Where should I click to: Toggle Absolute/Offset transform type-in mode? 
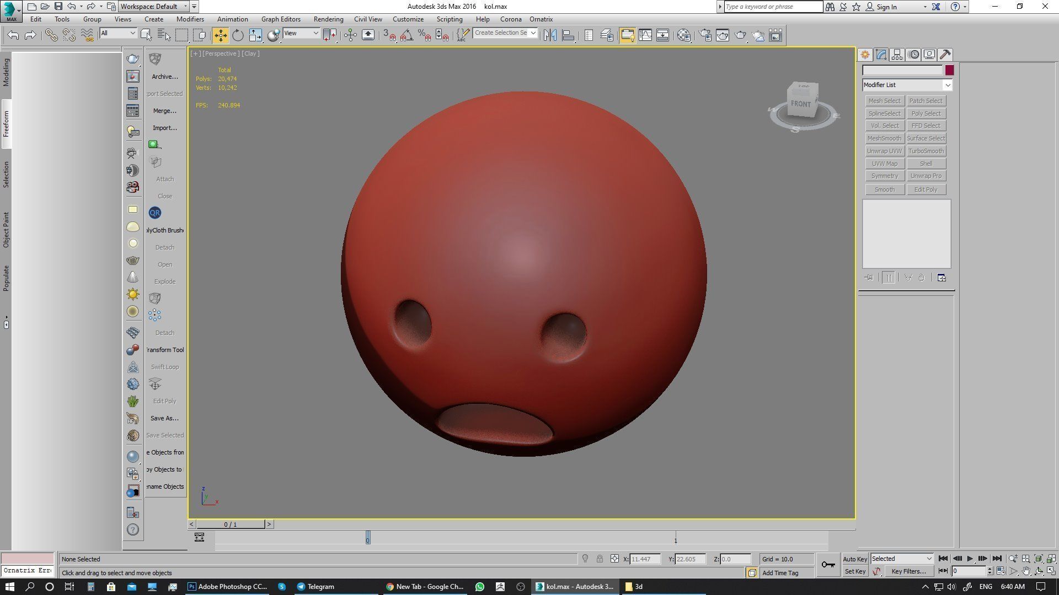[x=614, y=559]
